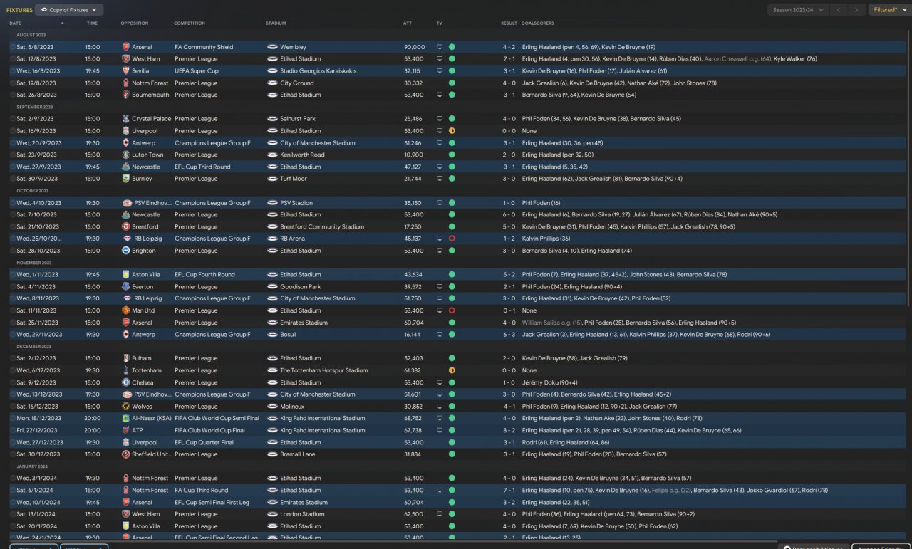Click the TV icon on the Sevilla fixture row
This screenshot has height=549, width=912.
coord(440,71)
